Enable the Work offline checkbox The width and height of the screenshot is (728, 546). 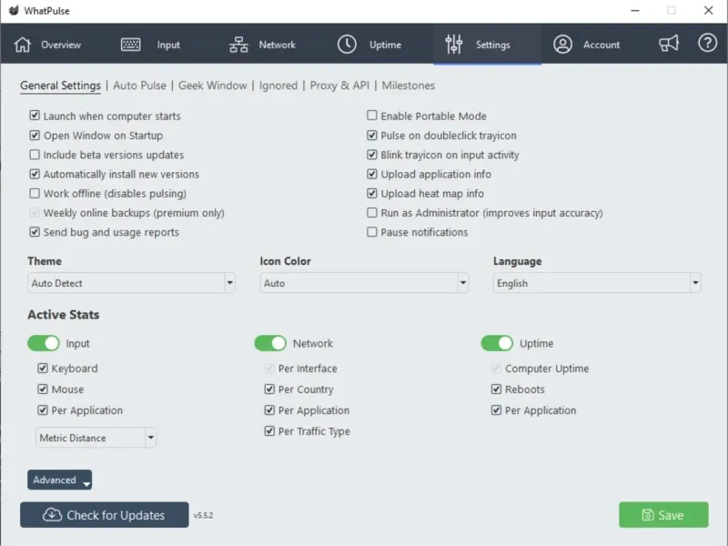pyautogui.click(x=35, y=194)
